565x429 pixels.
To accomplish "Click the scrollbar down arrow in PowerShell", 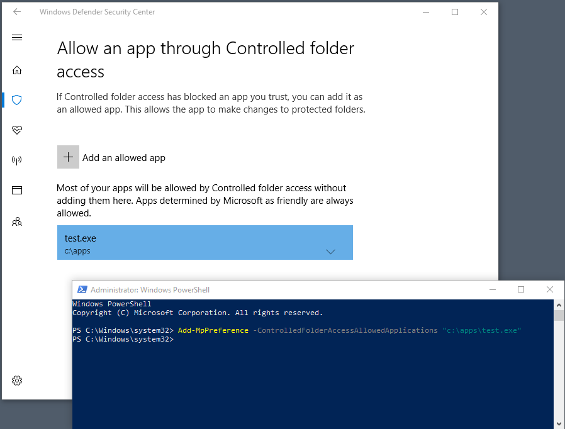I will point(559,422).
